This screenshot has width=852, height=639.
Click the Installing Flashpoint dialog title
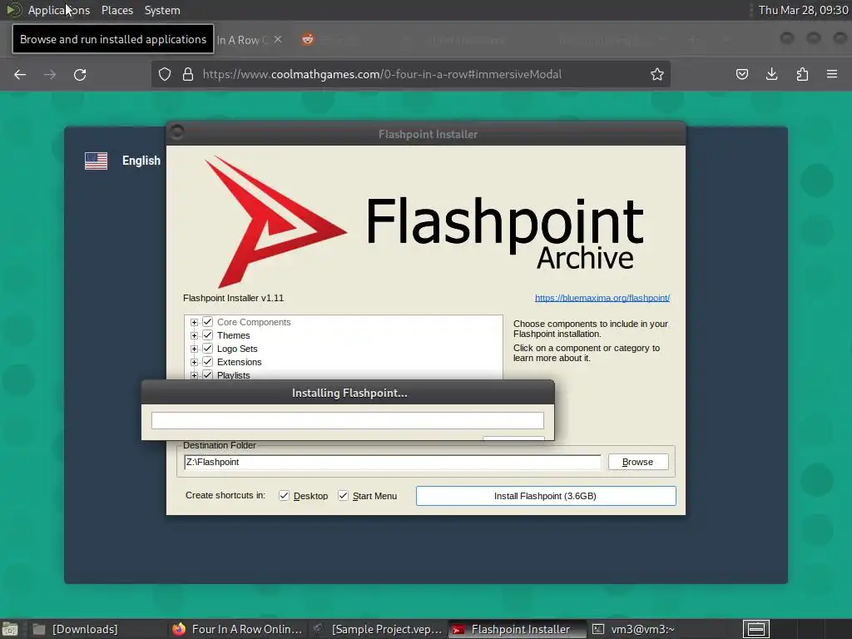pyautogui.click(x=349, y=393)
